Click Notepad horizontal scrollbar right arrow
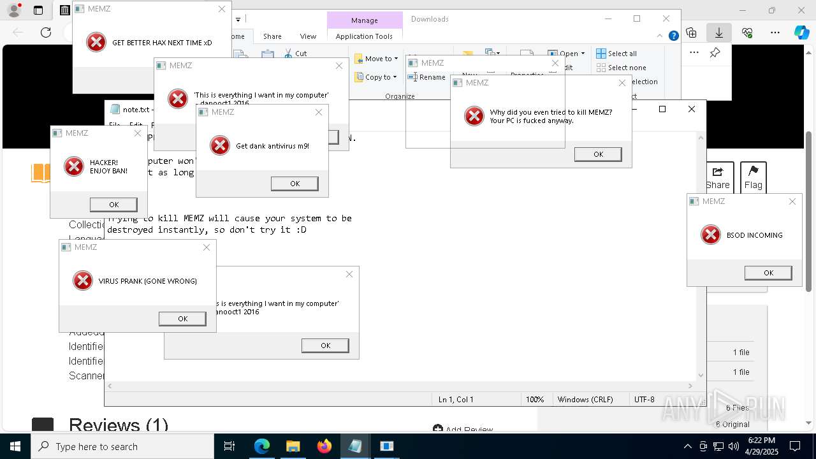816x459 pixels. pos(690,386)
